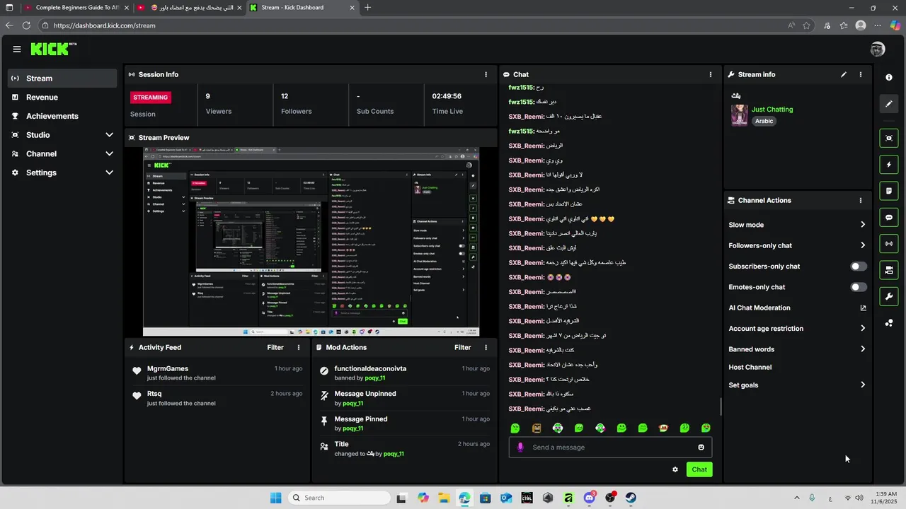Open the profile avatar menu
This screenshot has height=509, width=906.
[x=878, y=49]
